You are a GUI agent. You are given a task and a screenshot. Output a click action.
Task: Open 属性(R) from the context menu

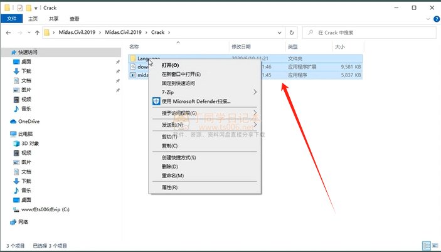[x=205, y=187]
